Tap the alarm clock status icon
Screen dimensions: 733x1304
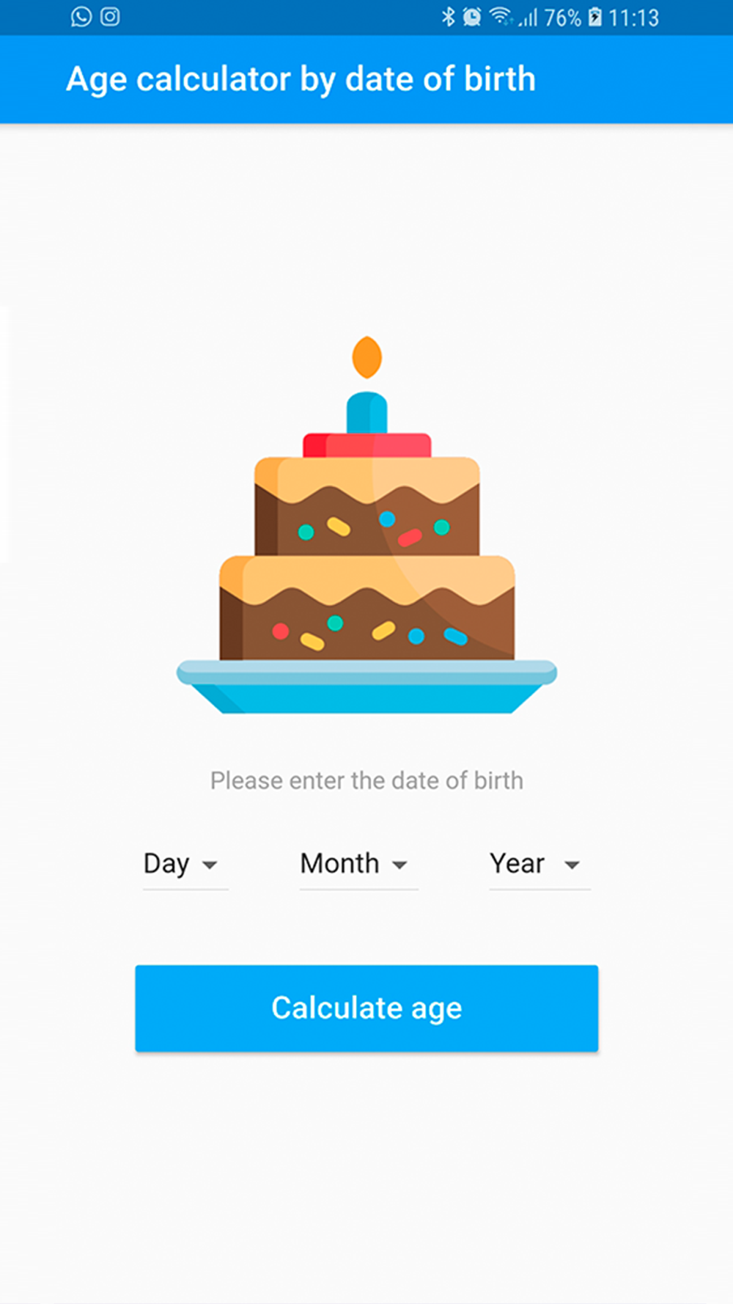click(472, 17)
